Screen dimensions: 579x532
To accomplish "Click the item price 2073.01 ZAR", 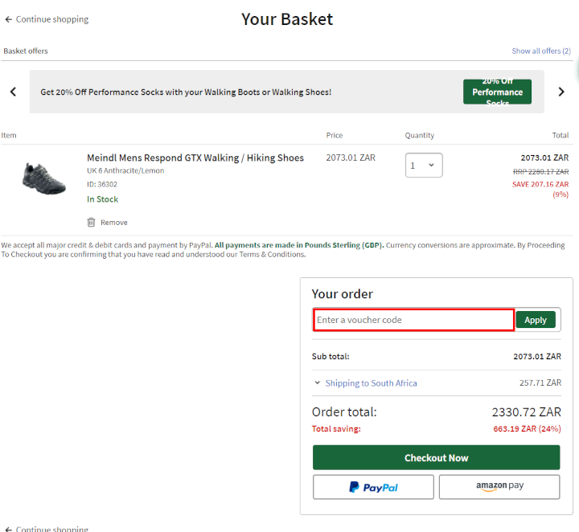I will [x=351, y=158].
